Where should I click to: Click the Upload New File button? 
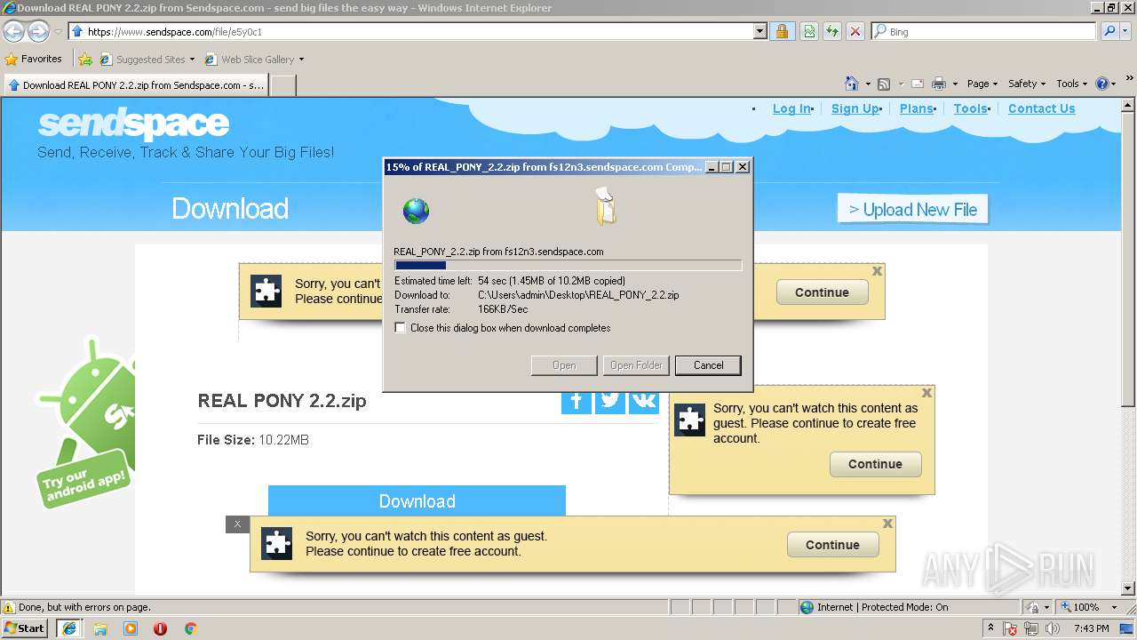(913, 210)
